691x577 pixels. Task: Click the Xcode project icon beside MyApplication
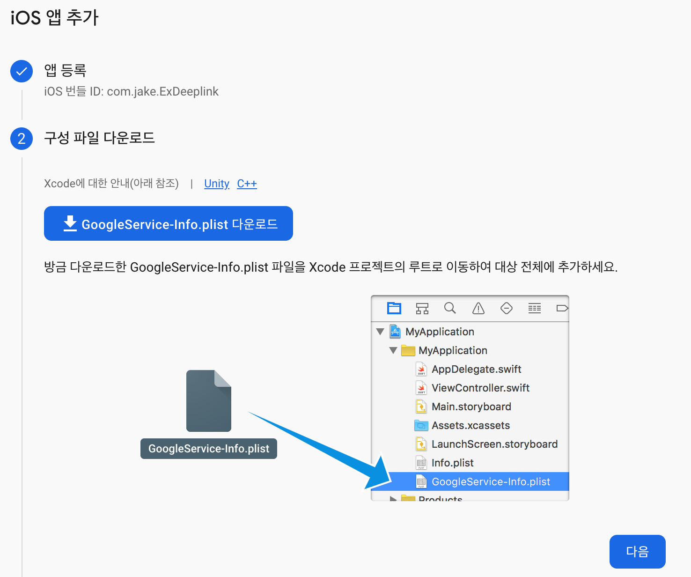pos(395,332)
